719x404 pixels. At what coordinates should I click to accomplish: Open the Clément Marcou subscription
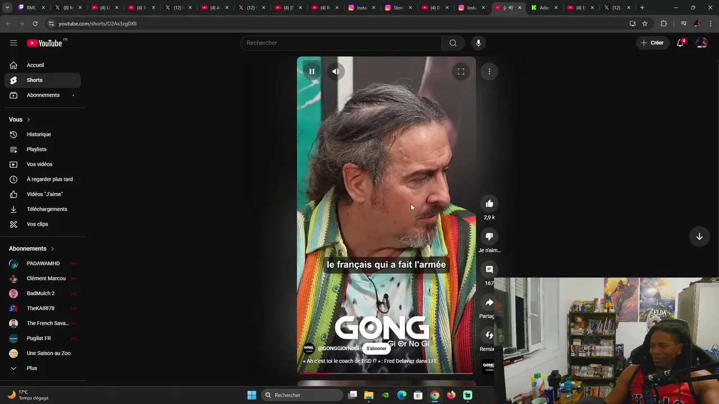coord(43,278)
